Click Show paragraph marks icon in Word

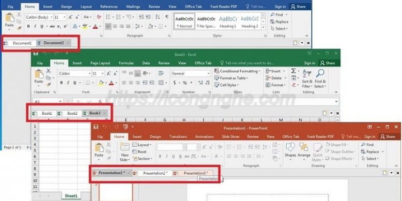click(x=167, y=17)
